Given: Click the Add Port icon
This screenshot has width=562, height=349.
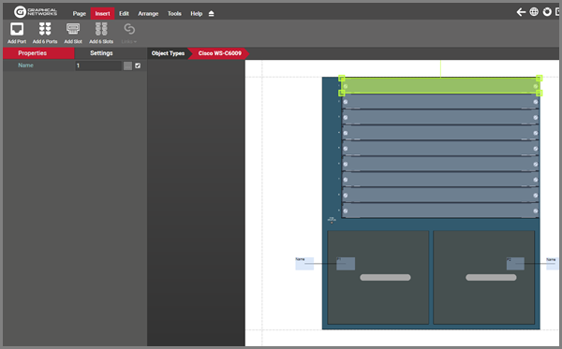Looking at the screenshot, I should click(x=17, y=29).
